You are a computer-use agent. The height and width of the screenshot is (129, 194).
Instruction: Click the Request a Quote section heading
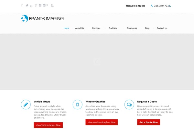(x=147, y=102)
